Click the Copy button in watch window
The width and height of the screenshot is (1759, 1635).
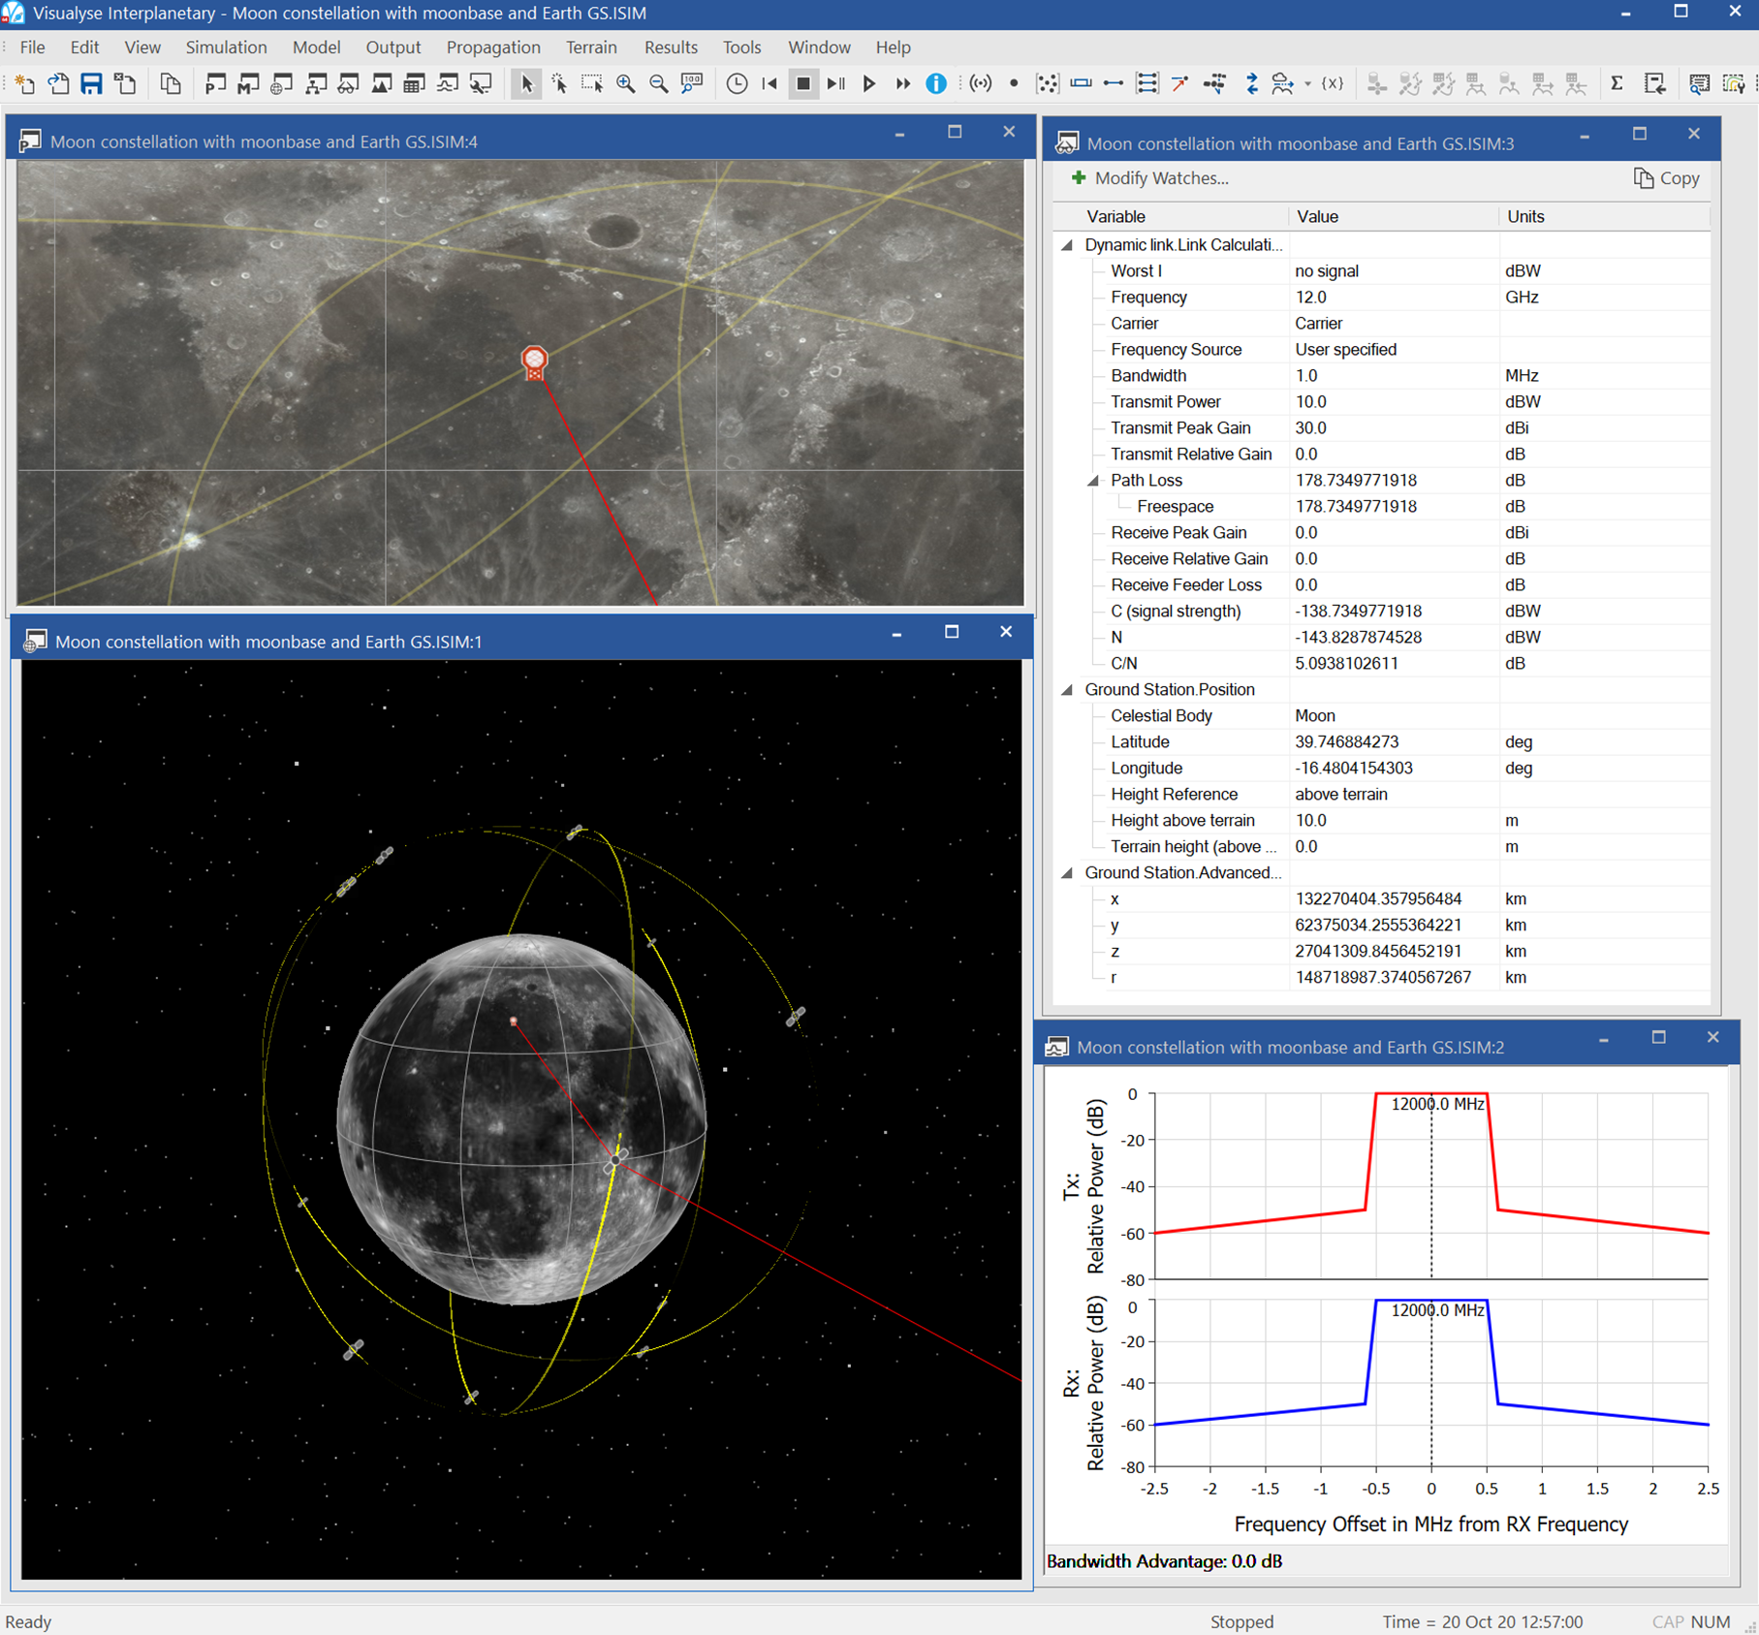(x=1667, y=178)
